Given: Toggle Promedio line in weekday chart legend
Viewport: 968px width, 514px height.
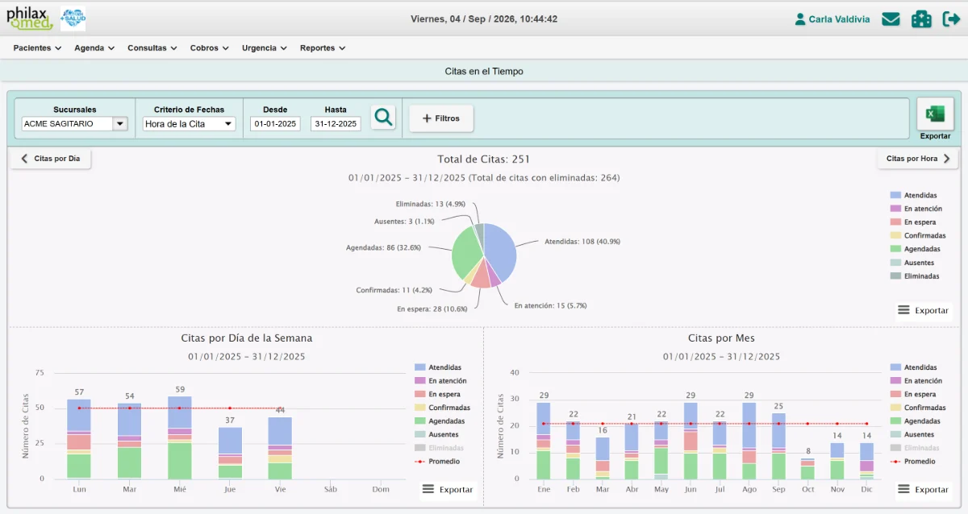Looking at the screenshot, I should tap(437, 462).
